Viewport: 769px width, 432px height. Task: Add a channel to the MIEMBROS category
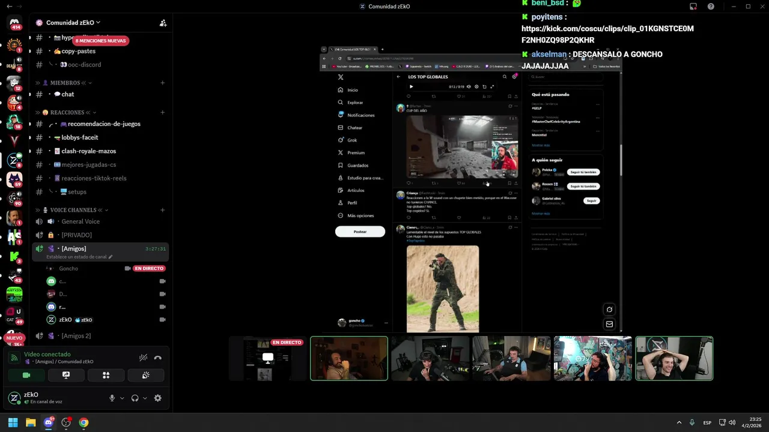[x=162, y=83]
